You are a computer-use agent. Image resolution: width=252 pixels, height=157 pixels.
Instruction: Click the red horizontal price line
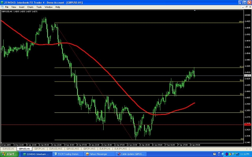(122, 124)
